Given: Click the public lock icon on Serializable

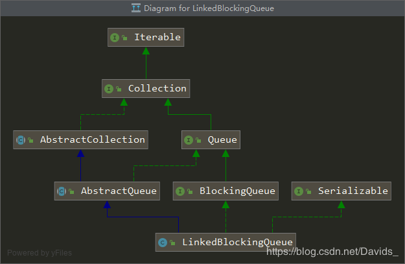Looking at the screenshot, I should [x=308, y=191].
